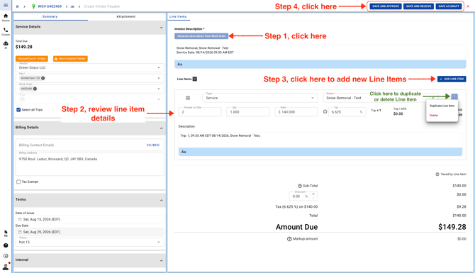The height and width of the screenshot is (273, 475).
Task: Click the tools breadcrumb icon
Action: (18, 6)
